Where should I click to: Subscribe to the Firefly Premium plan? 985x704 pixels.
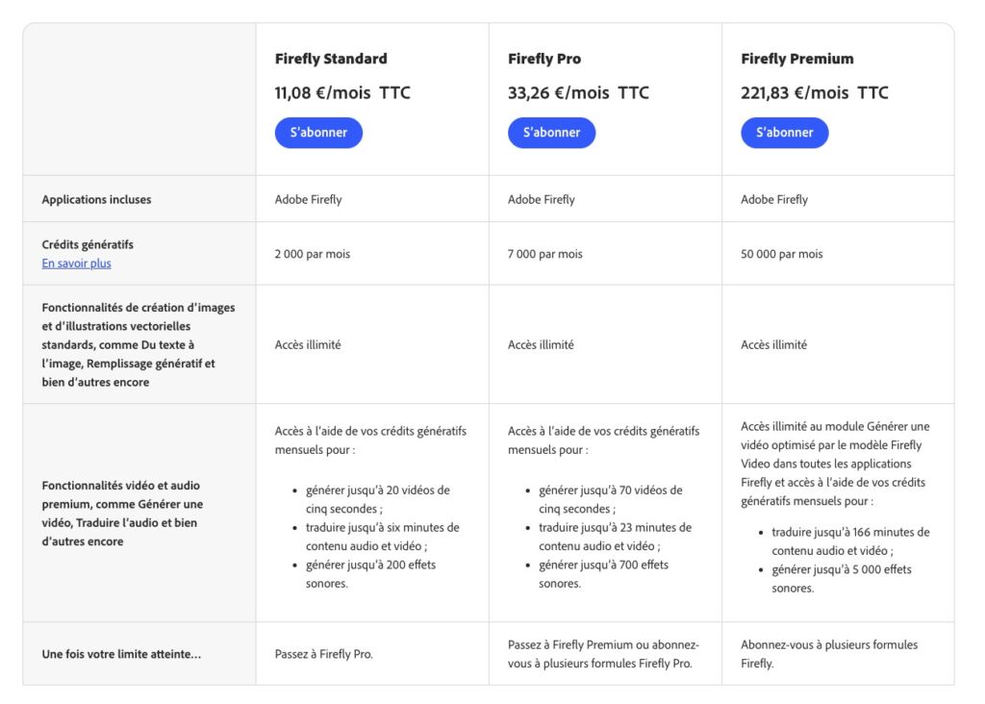coord(784,133)
